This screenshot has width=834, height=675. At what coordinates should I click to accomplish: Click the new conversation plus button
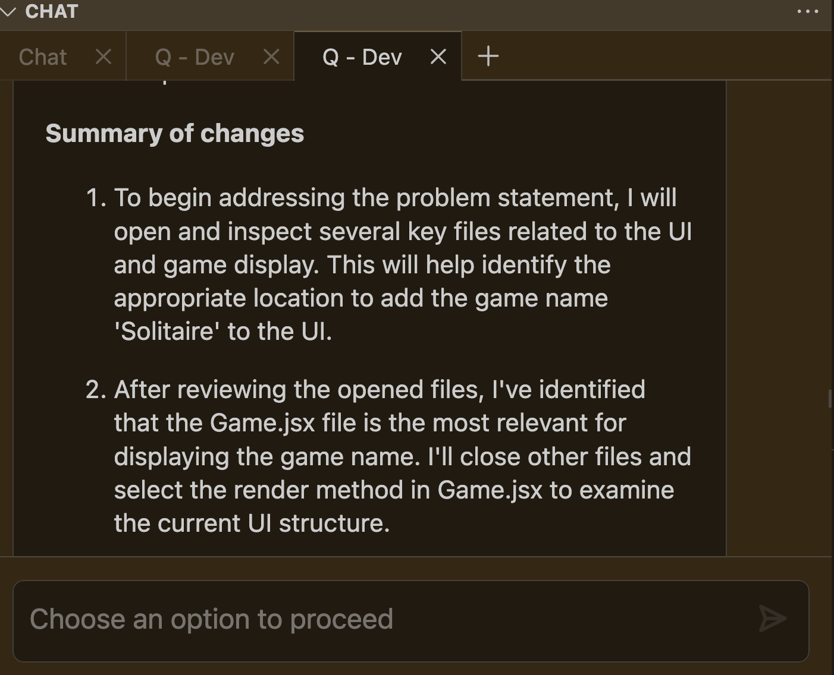click(488, 56)
